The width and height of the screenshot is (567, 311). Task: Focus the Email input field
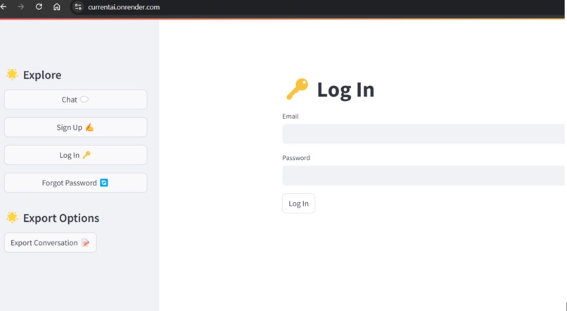click(x=423, y=134)
